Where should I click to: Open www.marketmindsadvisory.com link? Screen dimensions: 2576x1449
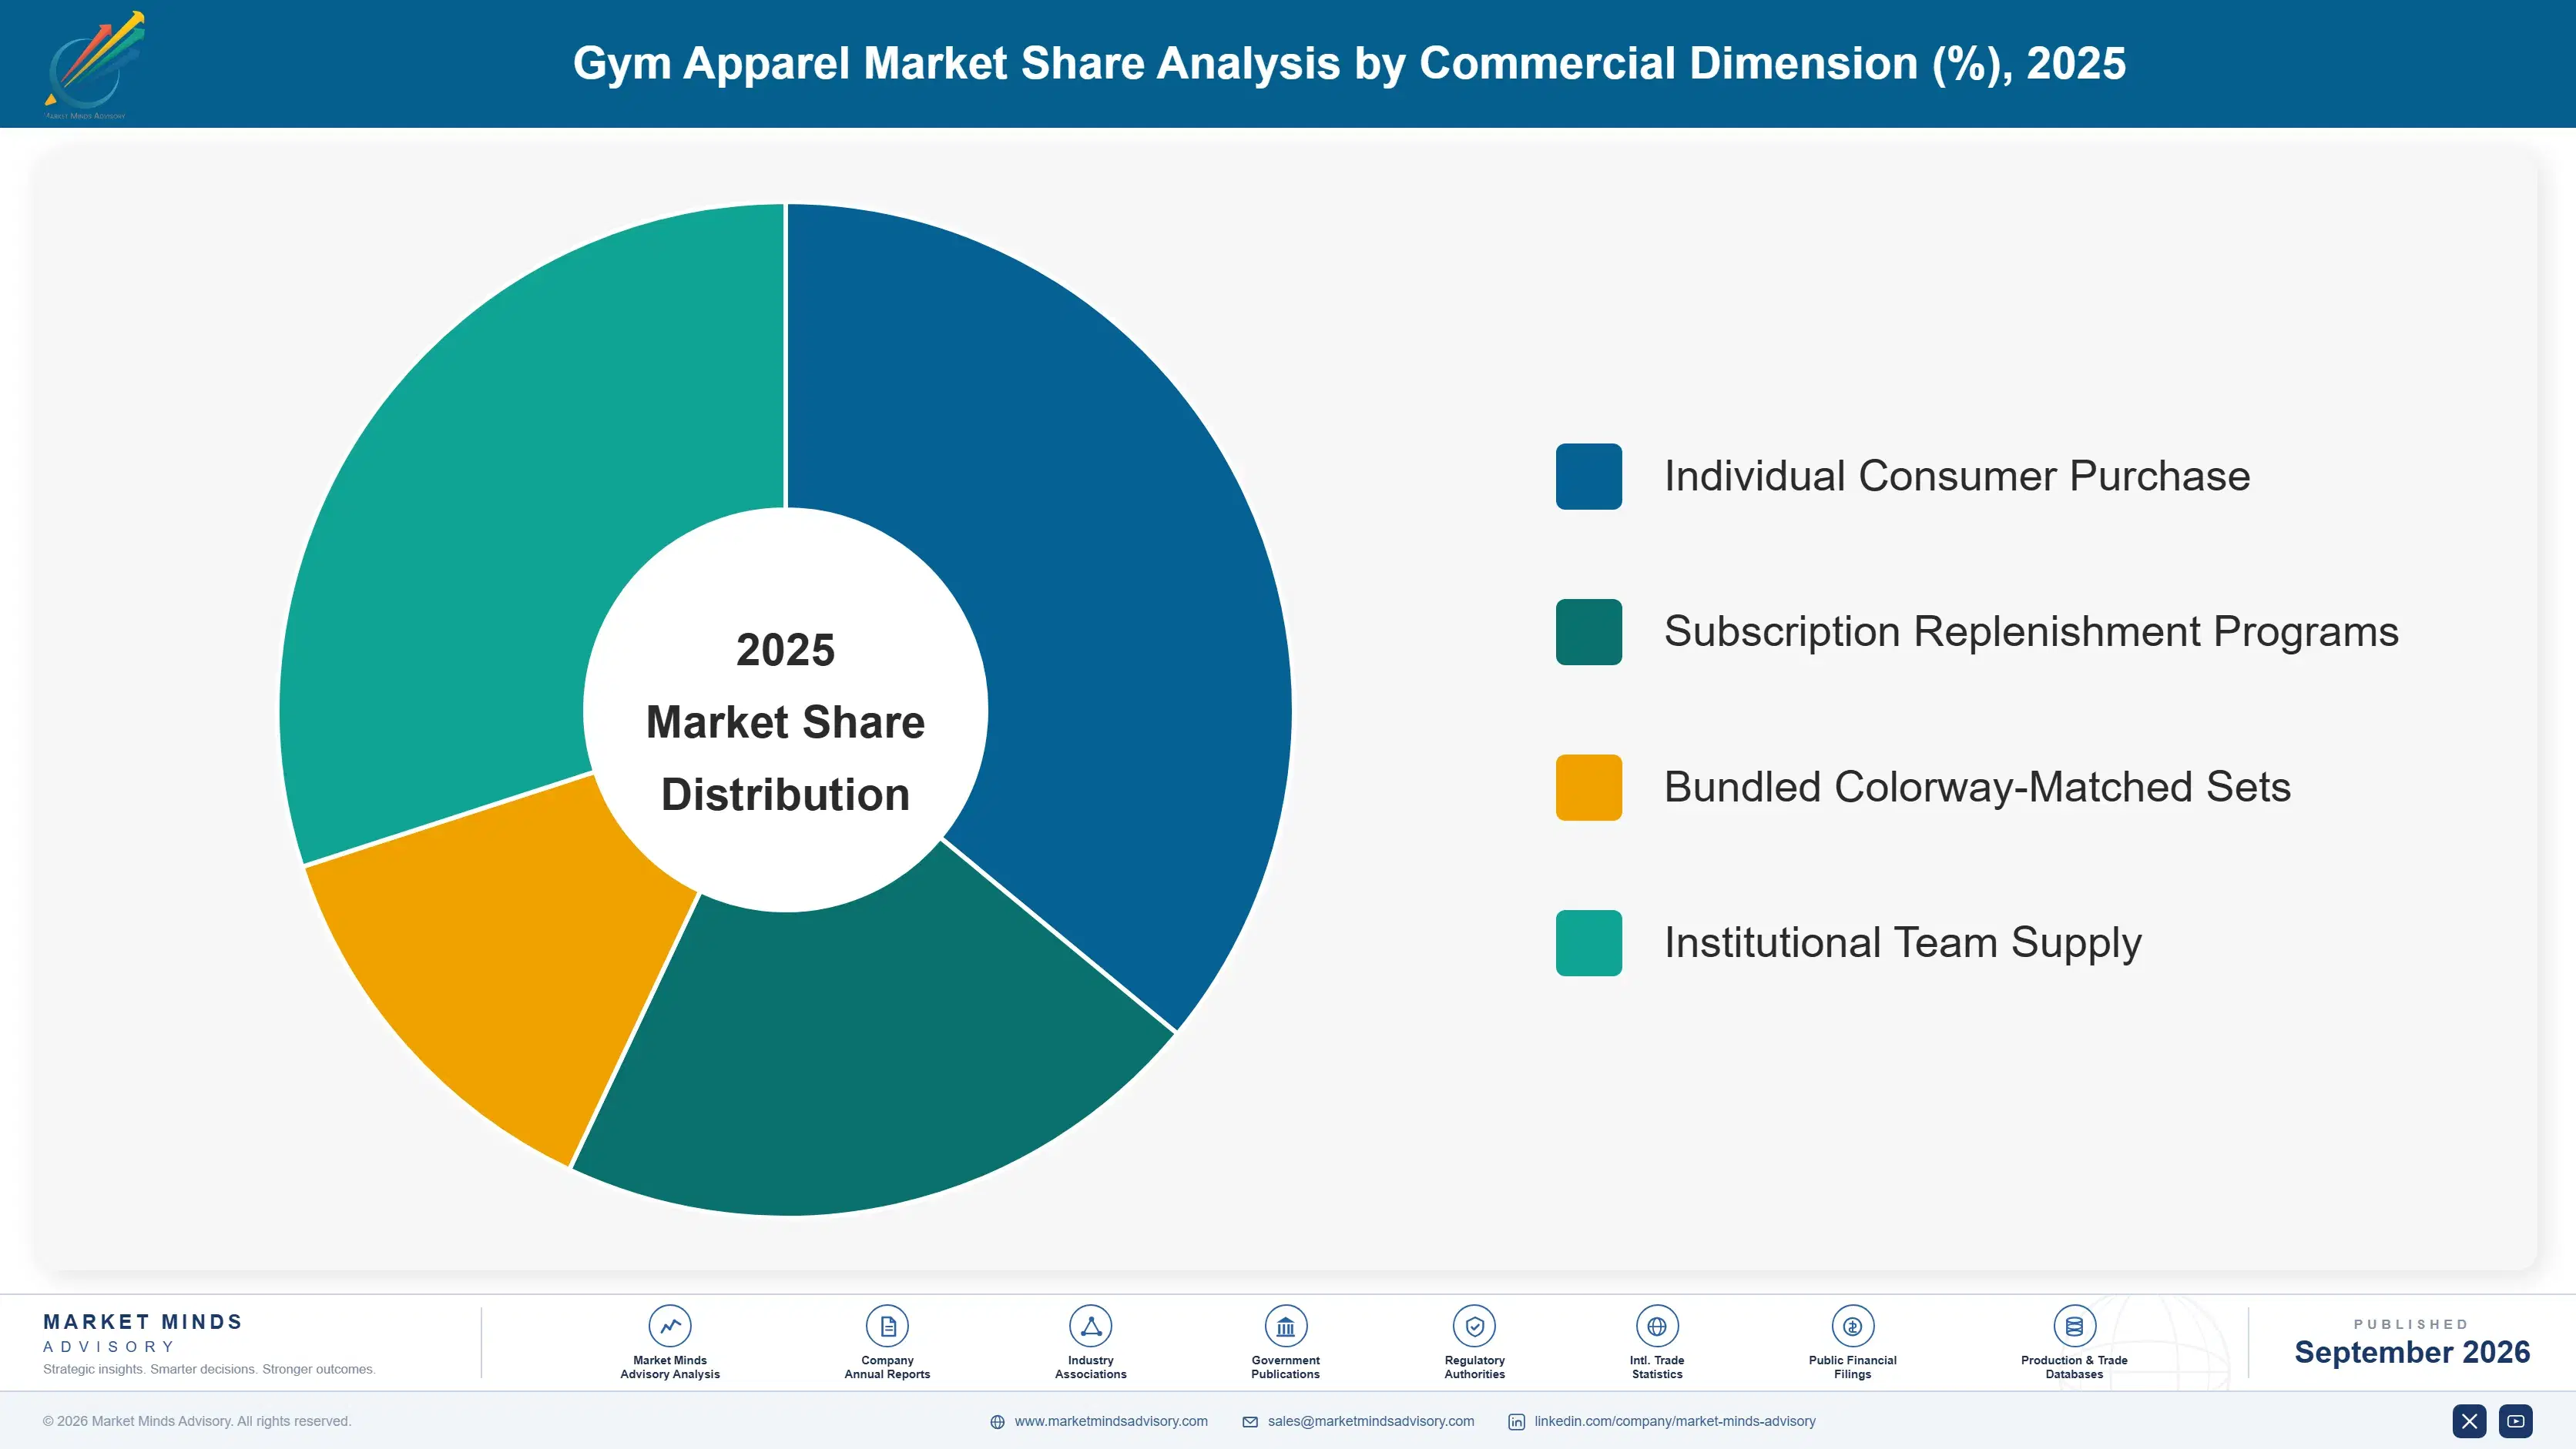tap(1111, 1421)
